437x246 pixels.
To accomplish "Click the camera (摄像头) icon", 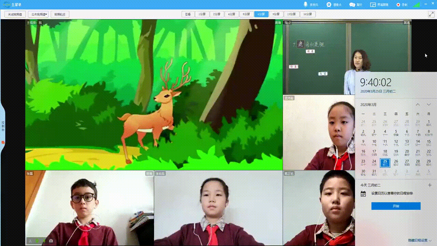I will (x=329, y=4).
